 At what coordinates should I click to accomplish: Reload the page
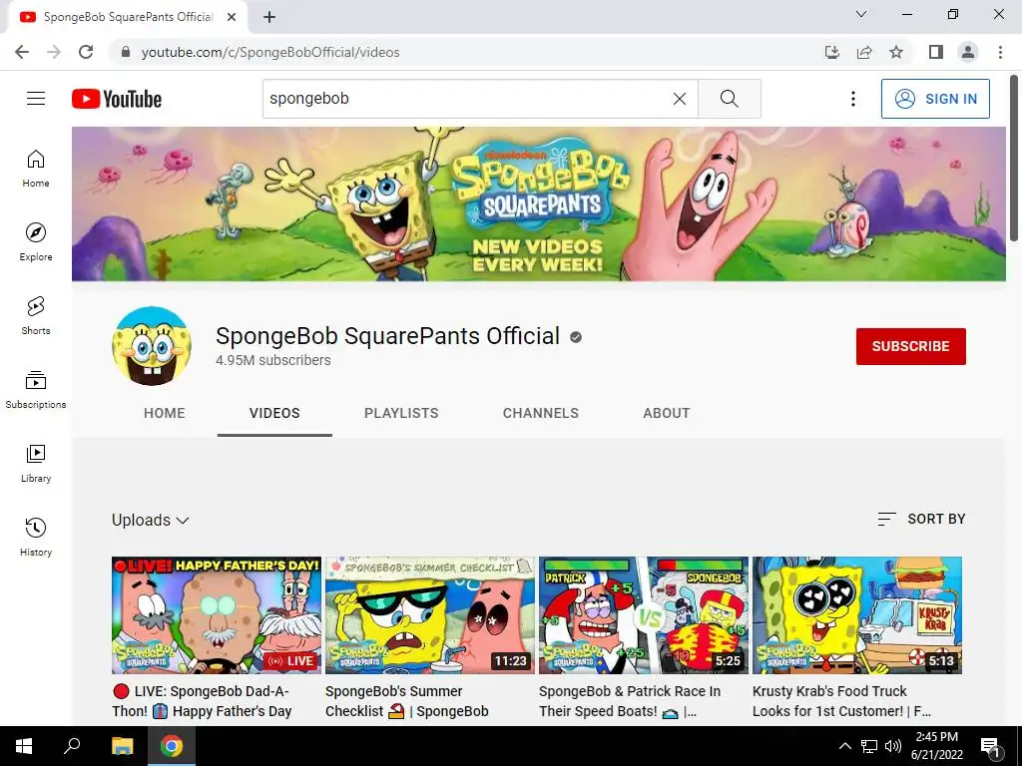click(x=86, y=52)
